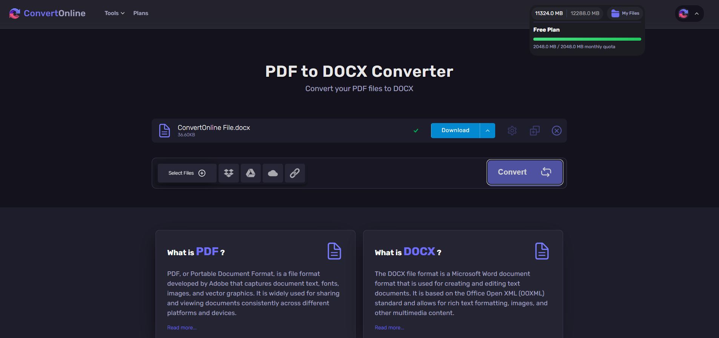Follow the DOCX Read more link
Viewport: 719px width, 338px height.
coord(389,327)
